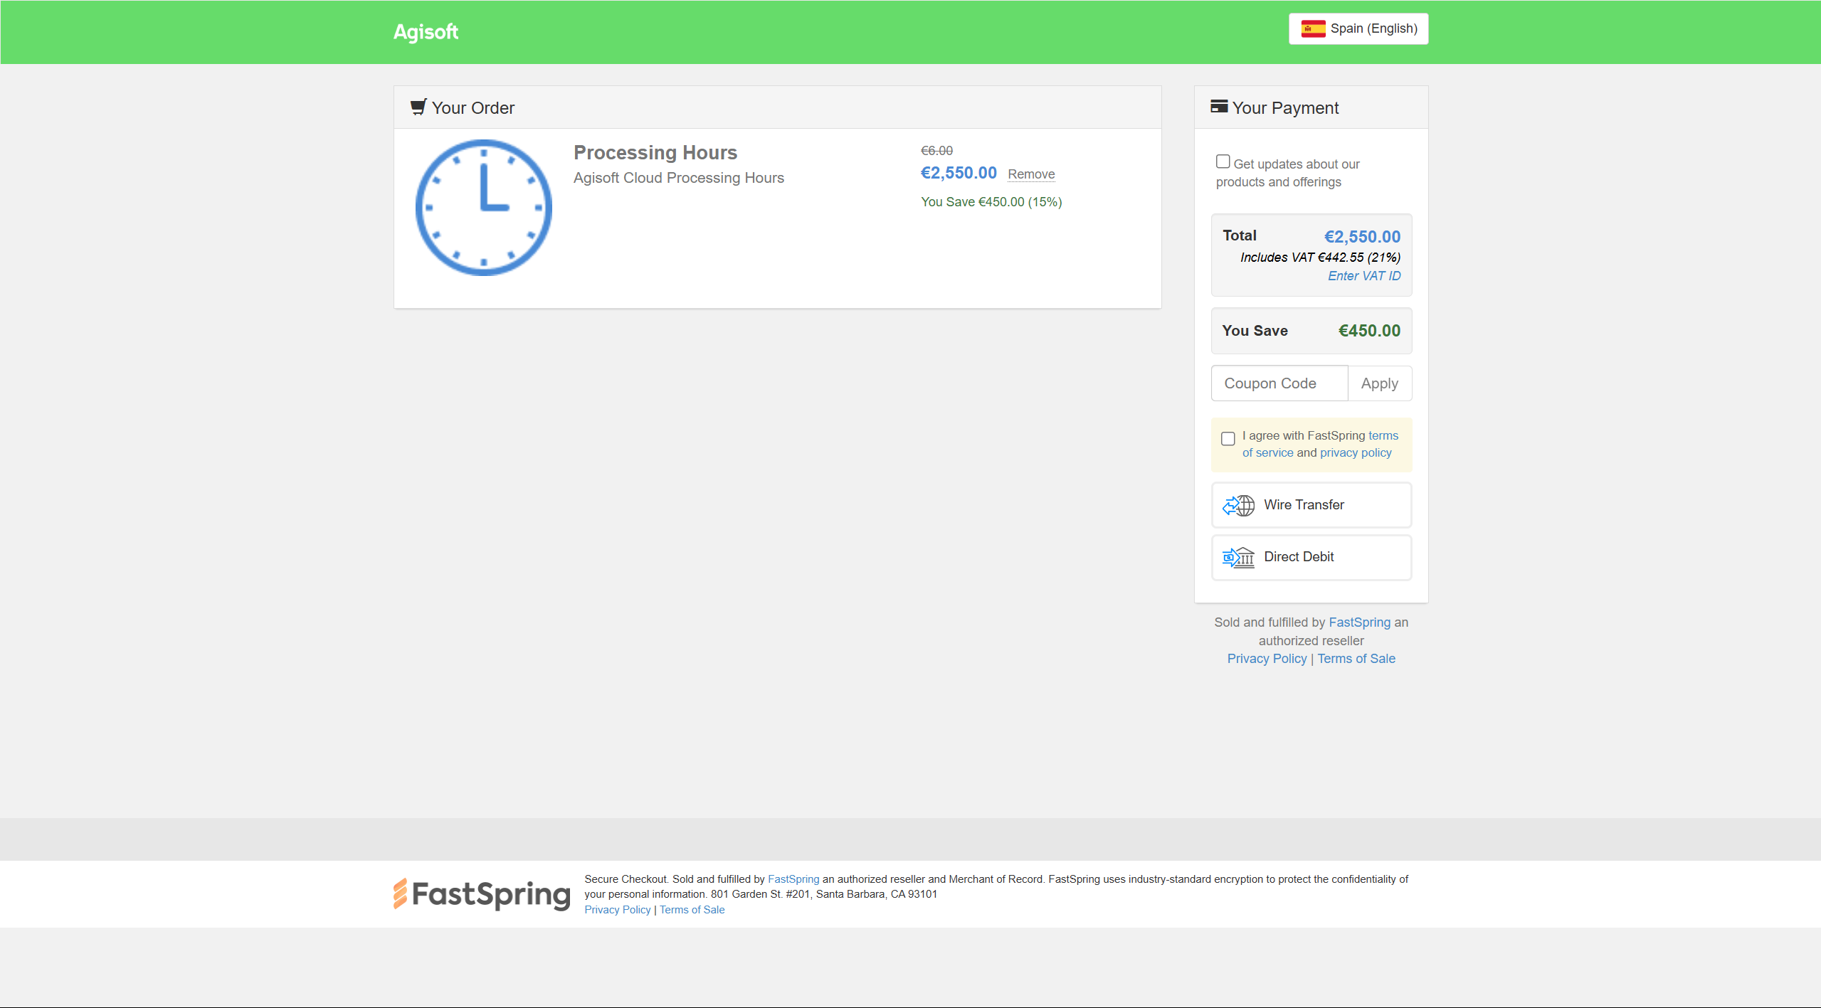Open the Spain (English) country selector

pyautogui.click(x=1358, y=28)
